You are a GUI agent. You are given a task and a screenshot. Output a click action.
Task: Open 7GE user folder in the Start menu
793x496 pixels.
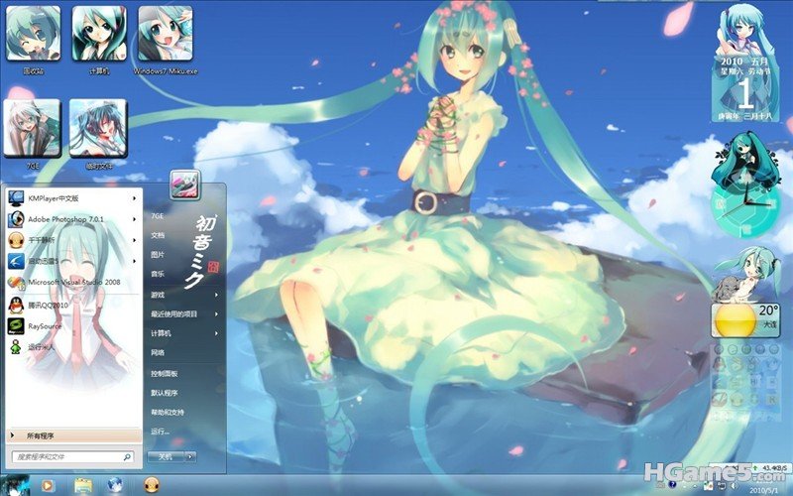[x=158, y=216]
